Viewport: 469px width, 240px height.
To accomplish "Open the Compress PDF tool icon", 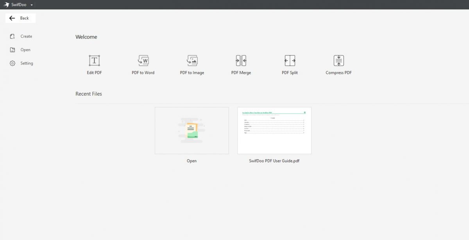I will coord(338,60).
